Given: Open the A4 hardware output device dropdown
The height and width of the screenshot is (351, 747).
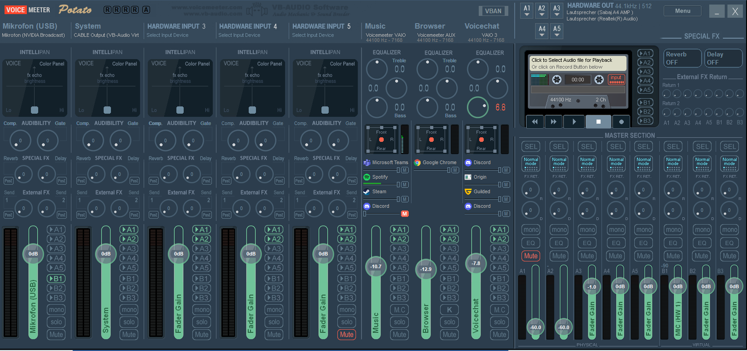Looking at the screenshot, I should click(542, 31).
